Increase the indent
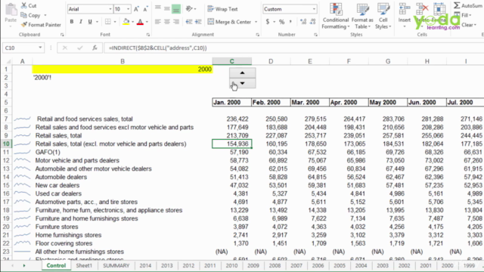The height and width of the screenshot is (272, 484). pyautogui.click(x=198, y=22)
